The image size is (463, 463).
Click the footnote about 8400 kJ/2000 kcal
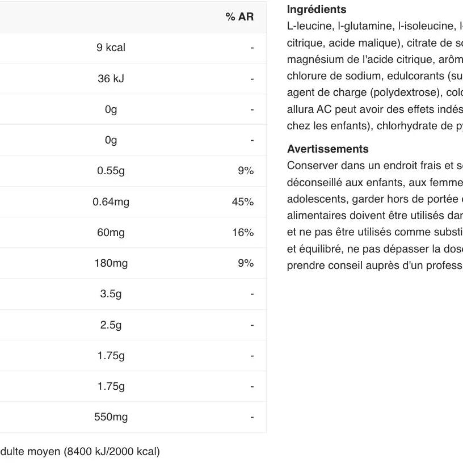[79, 452]
